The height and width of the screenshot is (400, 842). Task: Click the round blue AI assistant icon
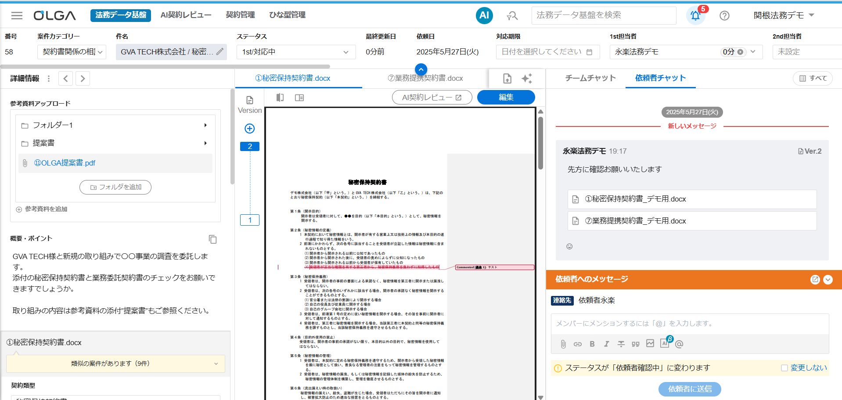click(x=484, y=15)
